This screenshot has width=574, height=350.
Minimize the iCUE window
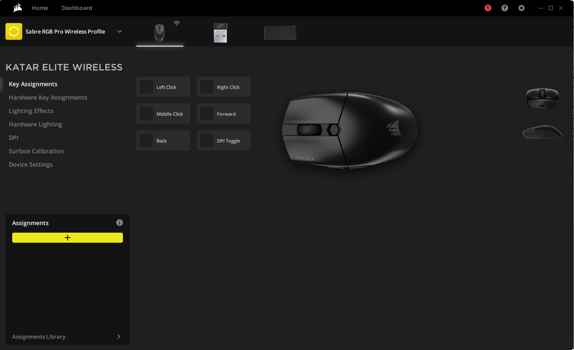click(541, 8)
